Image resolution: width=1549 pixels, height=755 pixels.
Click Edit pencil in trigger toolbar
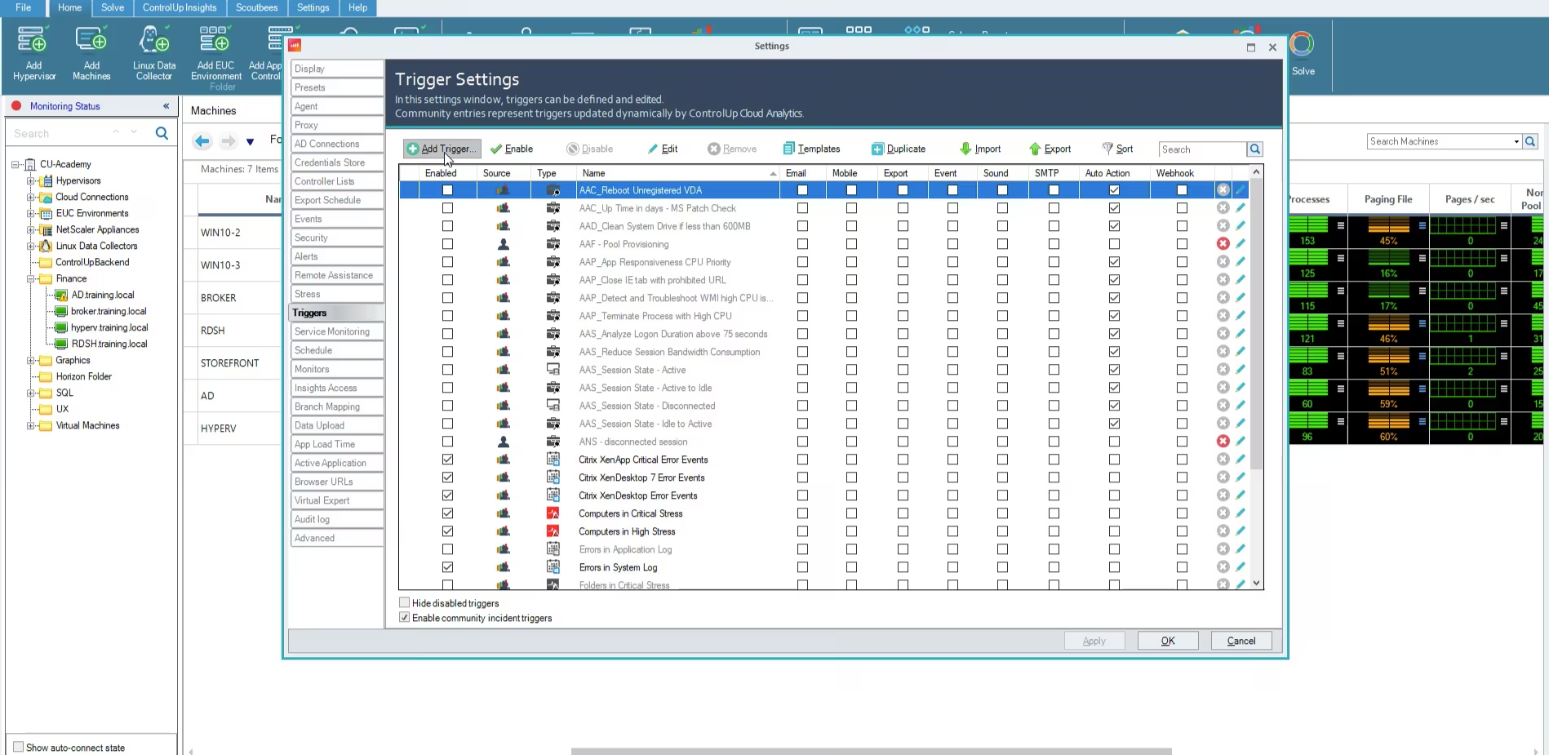coord(663,149)
